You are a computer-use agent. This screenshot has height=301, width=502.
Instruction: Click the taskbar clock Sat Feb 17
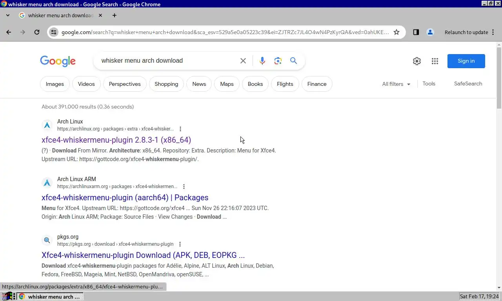point(479,297)
